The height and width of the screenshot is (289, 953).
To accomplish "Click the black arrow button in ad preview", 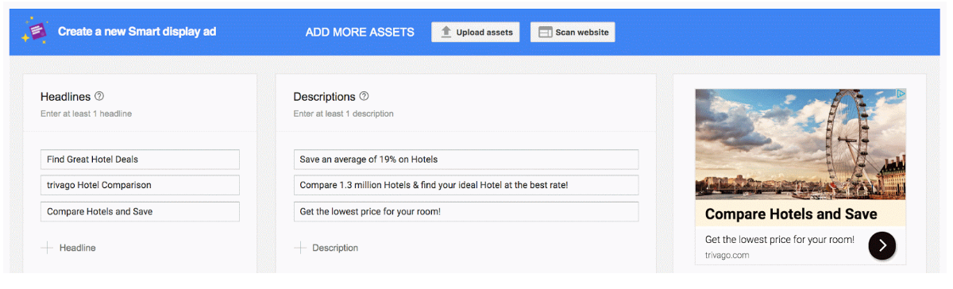I will pos(882,245).
